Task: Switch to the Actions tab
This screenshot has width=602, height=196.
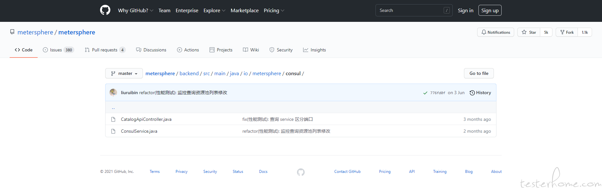Action: tap(188, 50)
